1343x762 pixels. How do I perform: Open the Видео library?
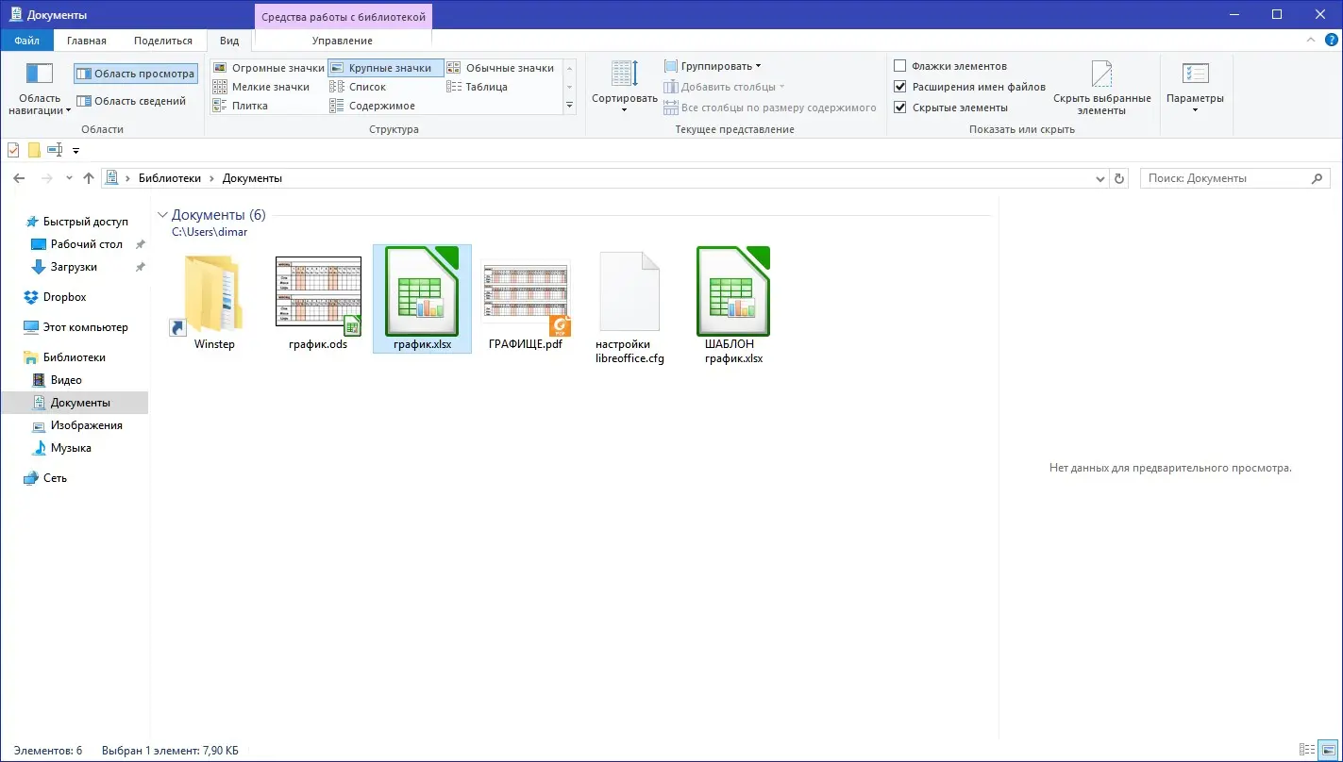coord(57,380)
